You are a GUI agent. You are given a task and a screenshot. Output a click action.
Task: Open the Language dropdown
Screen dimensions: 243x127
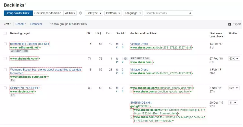(x=133, y=13)
